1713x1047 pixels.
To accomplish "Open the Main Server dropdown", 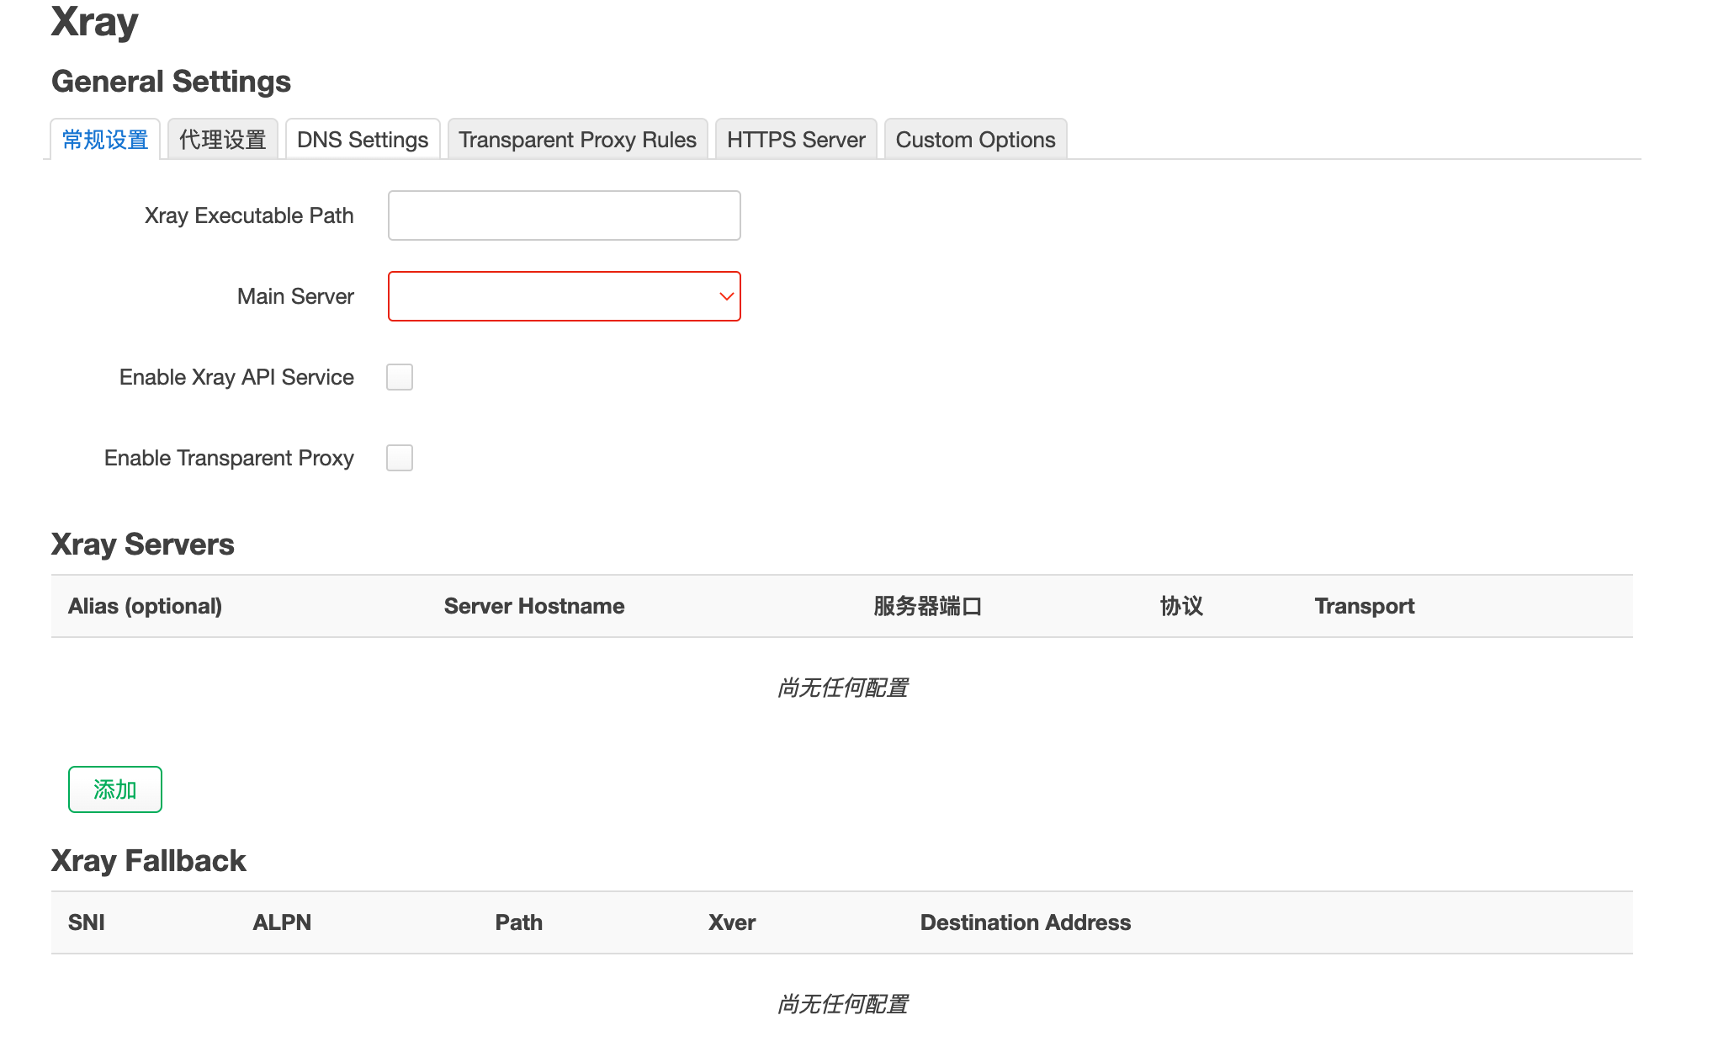I will 564,296.
